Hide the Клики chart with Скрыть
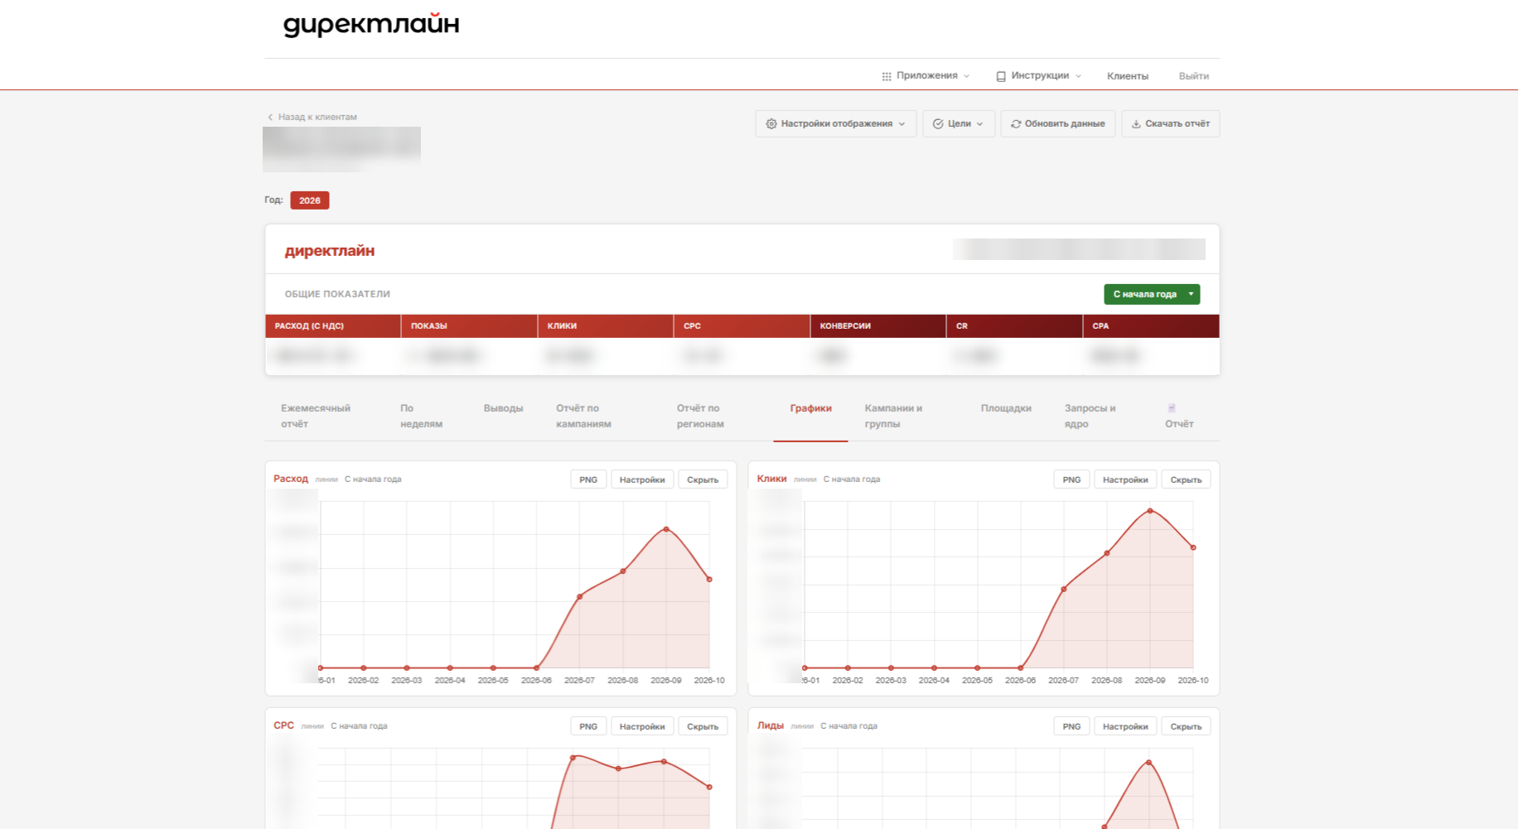The width and height of the screenshot is (1518, 829). (1186, 480)
